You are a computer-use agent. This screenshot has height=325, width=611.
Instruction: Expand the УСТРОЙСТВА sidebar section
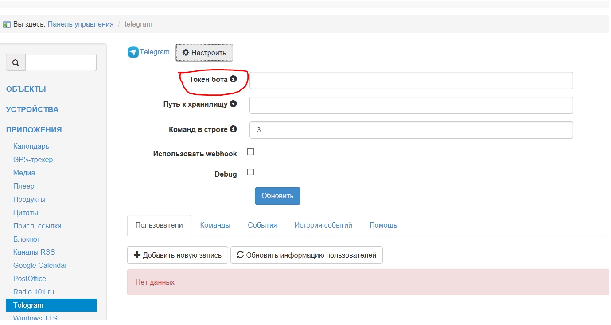point(32,109)
